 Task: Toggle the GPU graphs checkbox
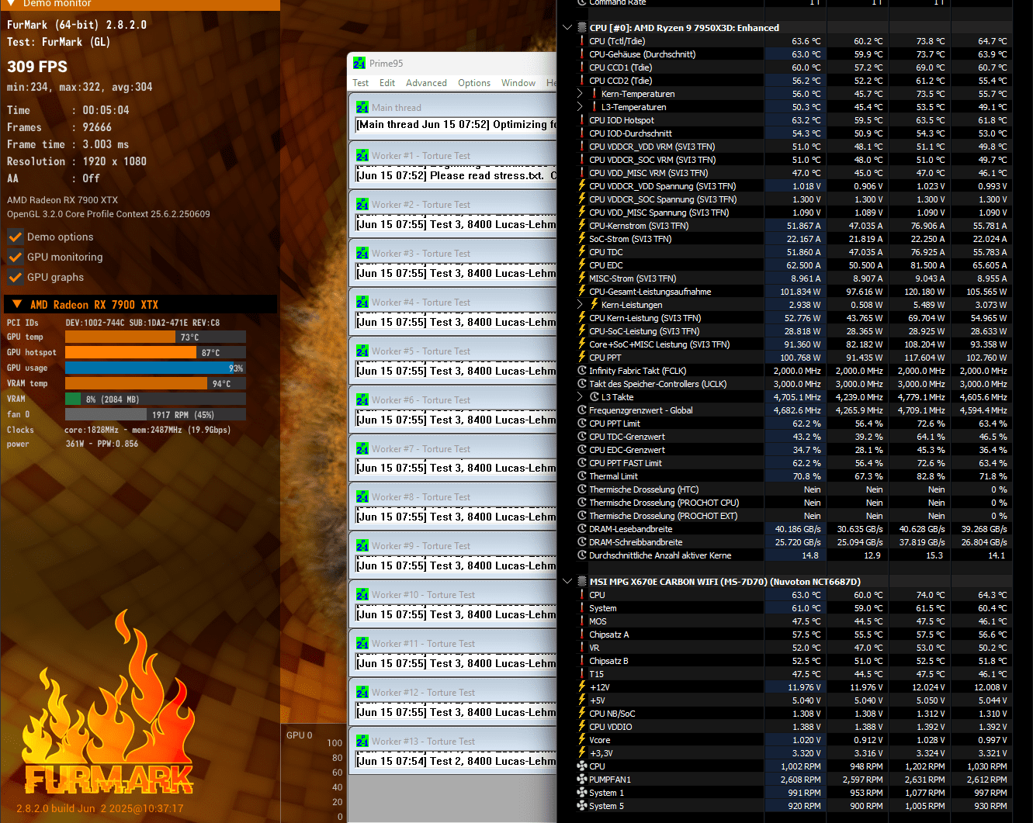point(16,277)
